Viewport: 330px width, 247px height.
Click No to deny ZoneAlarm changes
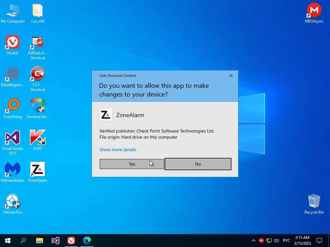[198, 164]
